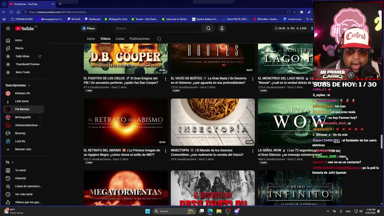Play El Retrato del Abismo thumbnail
384x216 pixels.
click(x=126, y=122)
